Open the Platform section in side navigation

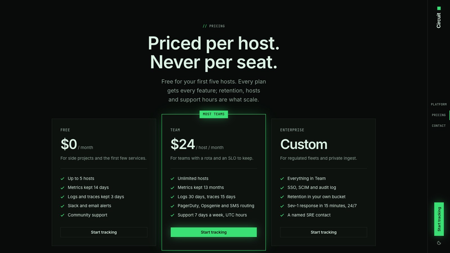[x=439, y=104]
